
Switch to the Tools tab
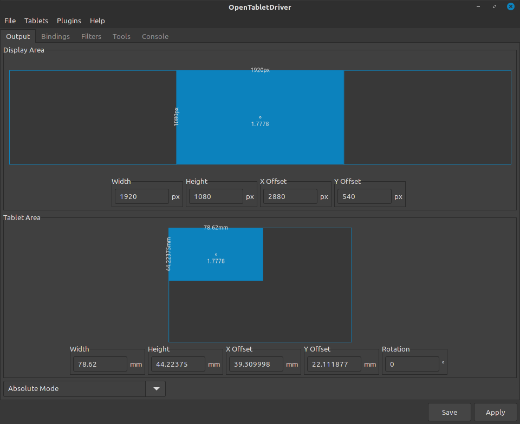tap(121, 36)
